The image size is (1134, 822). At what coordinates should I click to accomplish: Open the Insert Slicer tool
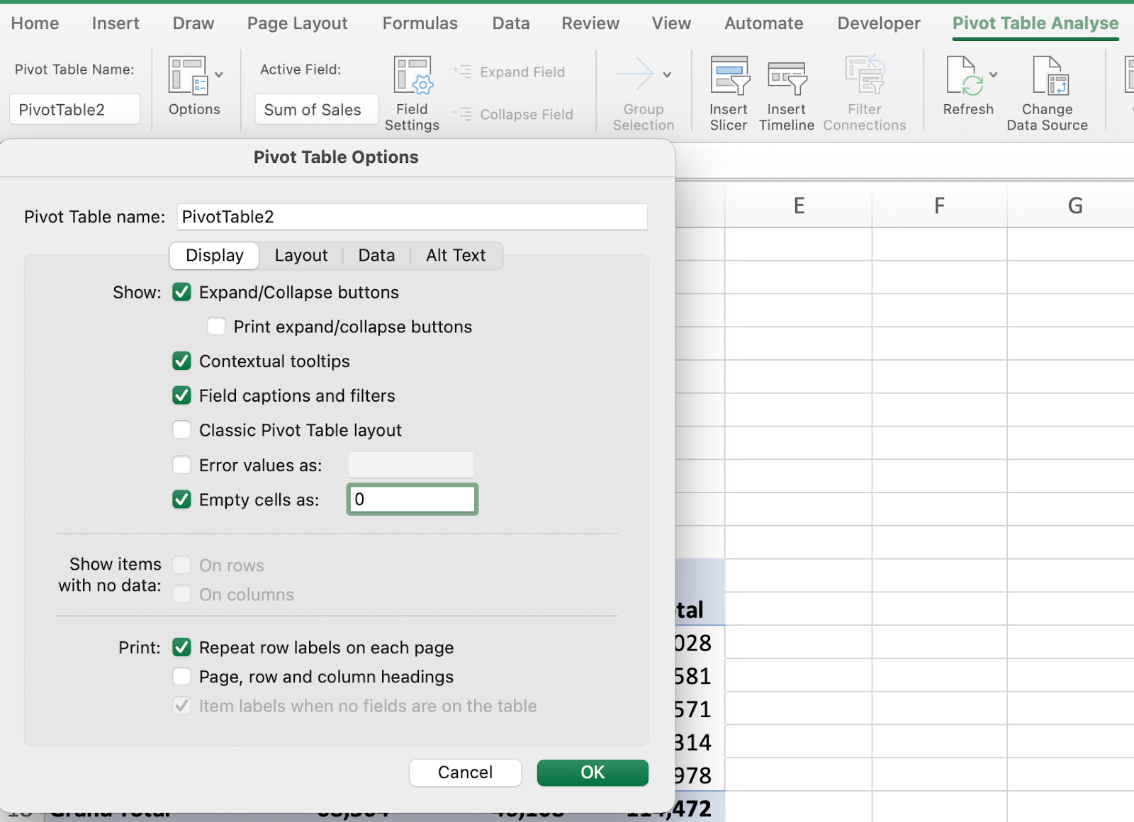click(728, 92)
